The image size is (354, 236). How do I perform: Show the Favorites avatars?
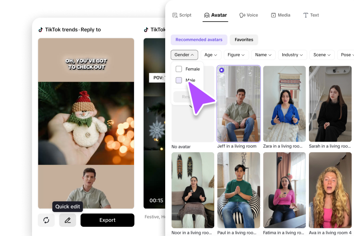pyautogui.click(x=244, y=40)
